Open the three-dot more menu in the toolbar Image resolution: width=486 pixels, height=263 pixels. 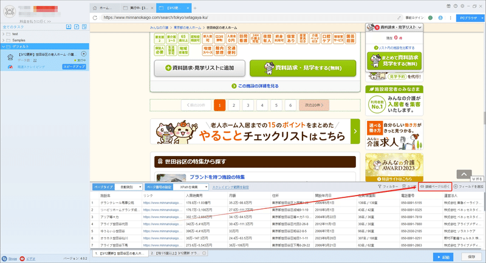click(450, 18)
